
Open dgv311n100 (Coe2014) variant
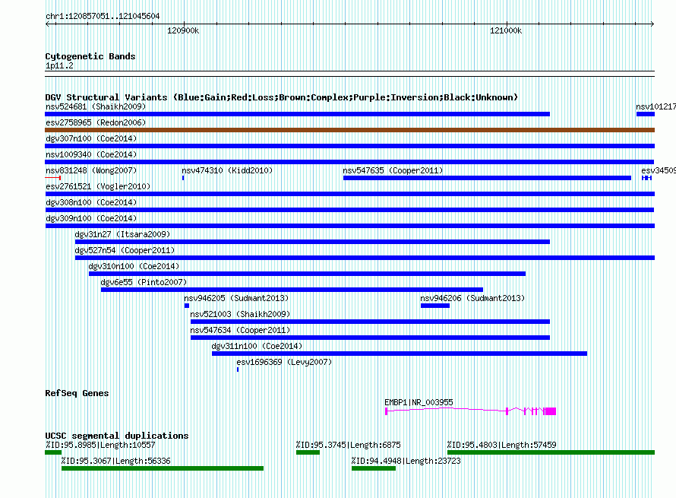[x=257, y=346]
